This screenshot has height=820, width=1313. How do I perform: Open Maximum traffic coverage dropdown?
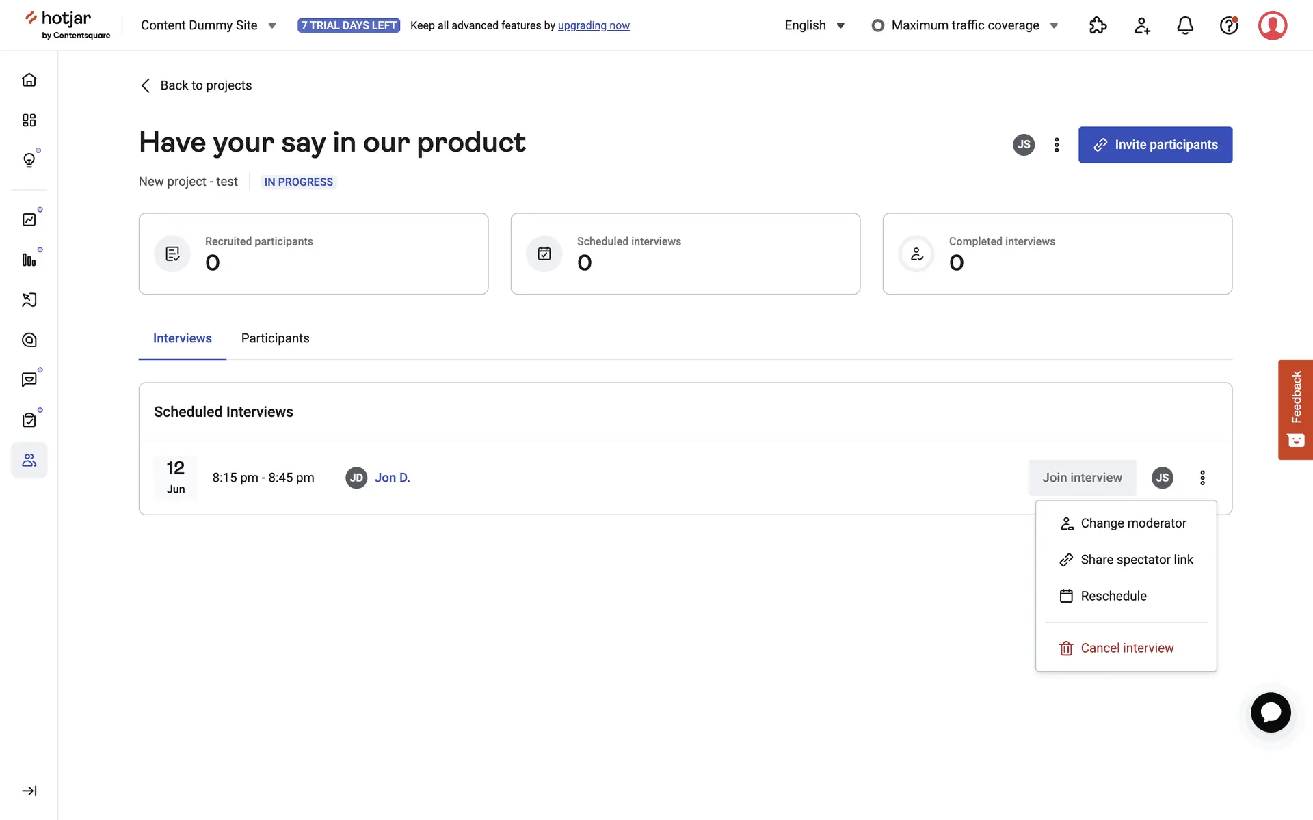pos(965,25)
